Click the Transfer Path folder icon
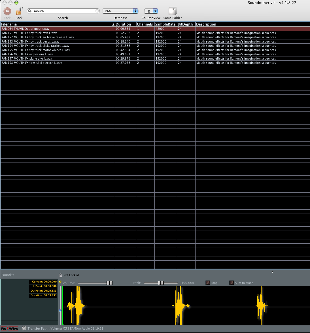The height and width of the screenshot is (333, 310). click(24, 328)
